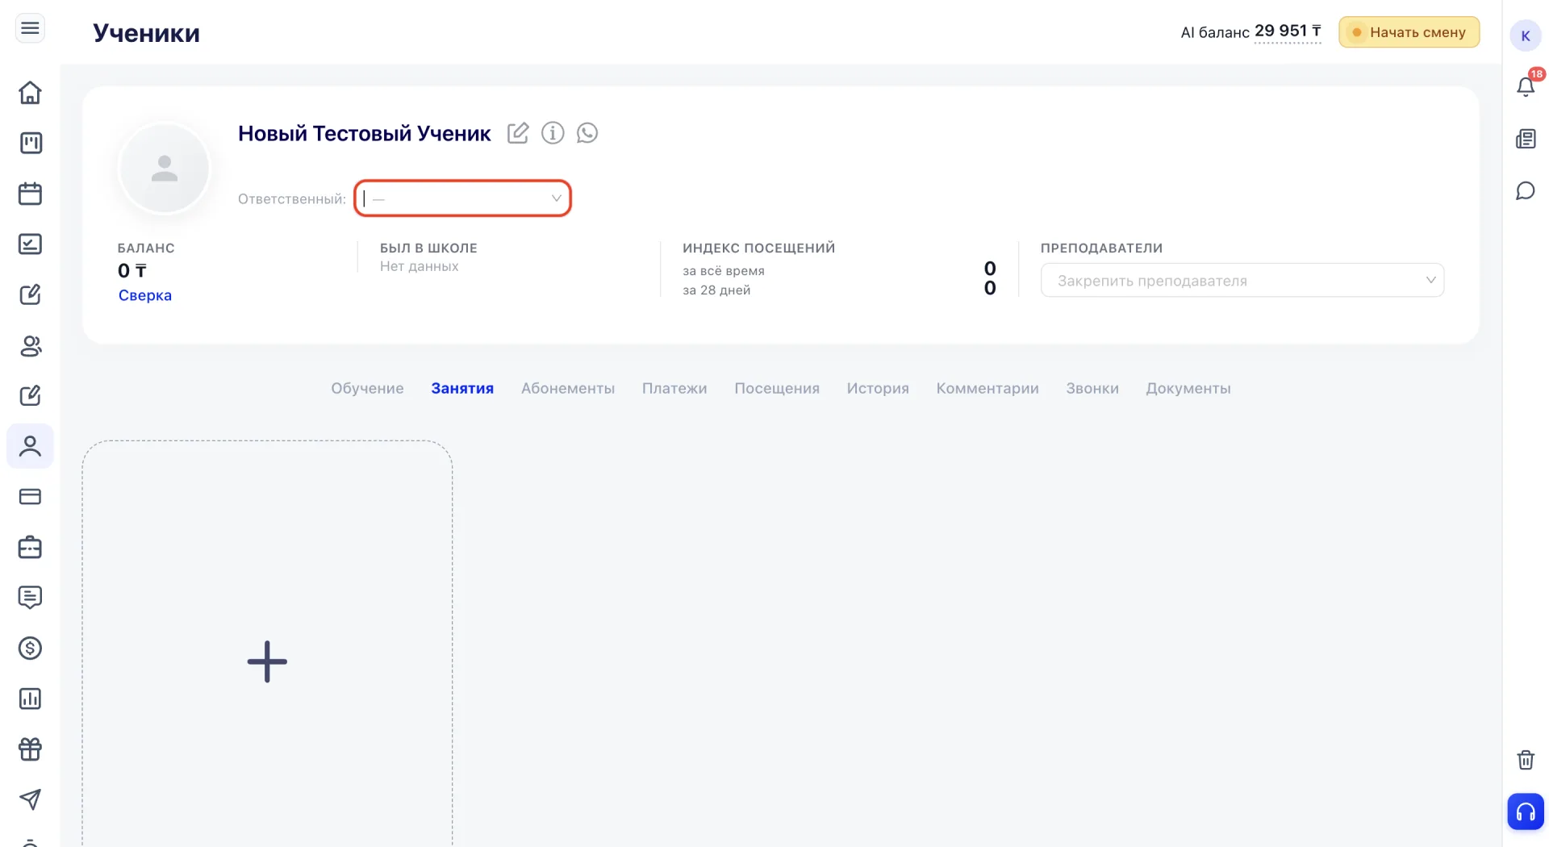
Task: Open the kanban board icon in sidebar
Action: point(30,143)
